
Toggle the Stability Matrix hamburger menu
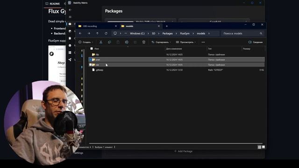(70, 17)
